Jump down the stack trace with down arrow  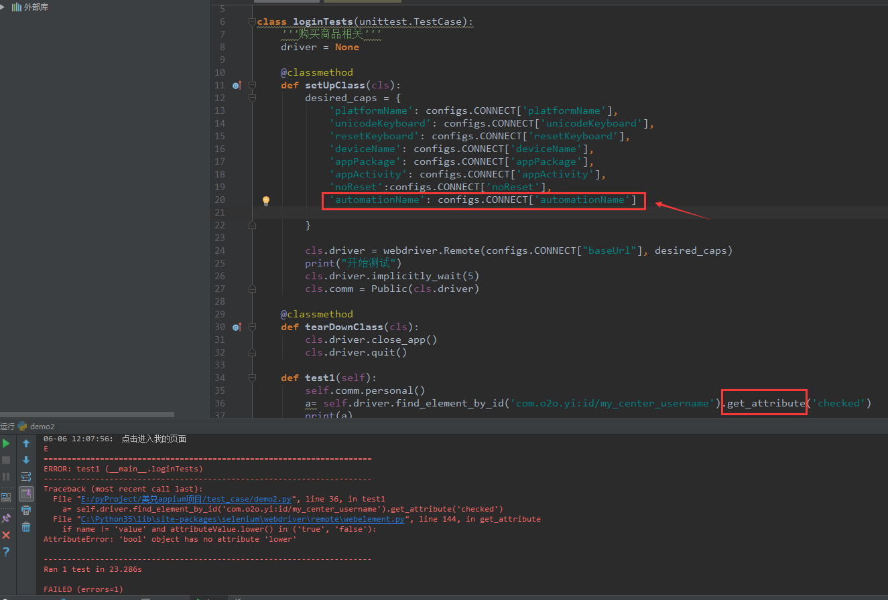point(26,460)
